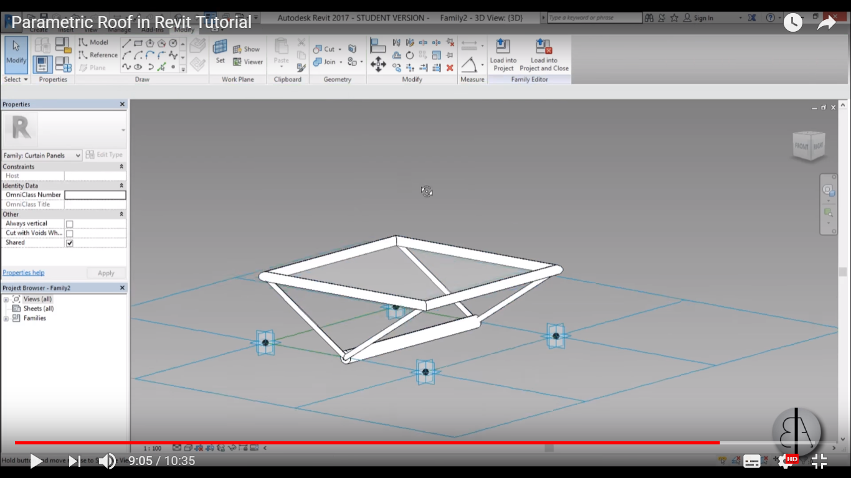
Task: Uncheck the Shared checkbox
Action: click(70, 242)
